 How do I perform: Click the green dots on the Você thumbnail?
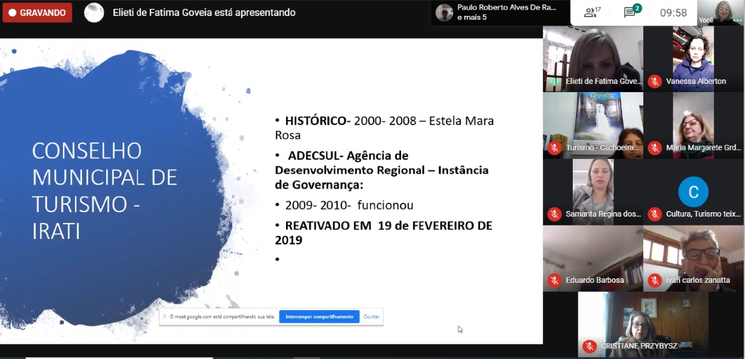click(737, 20)
